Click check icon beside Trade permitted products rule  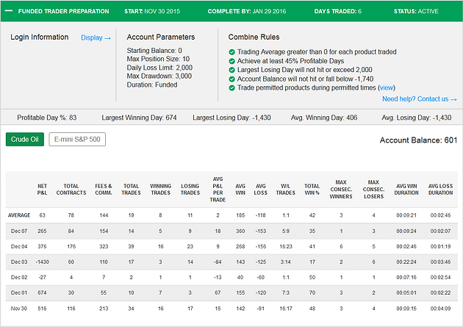pos(232,88)
